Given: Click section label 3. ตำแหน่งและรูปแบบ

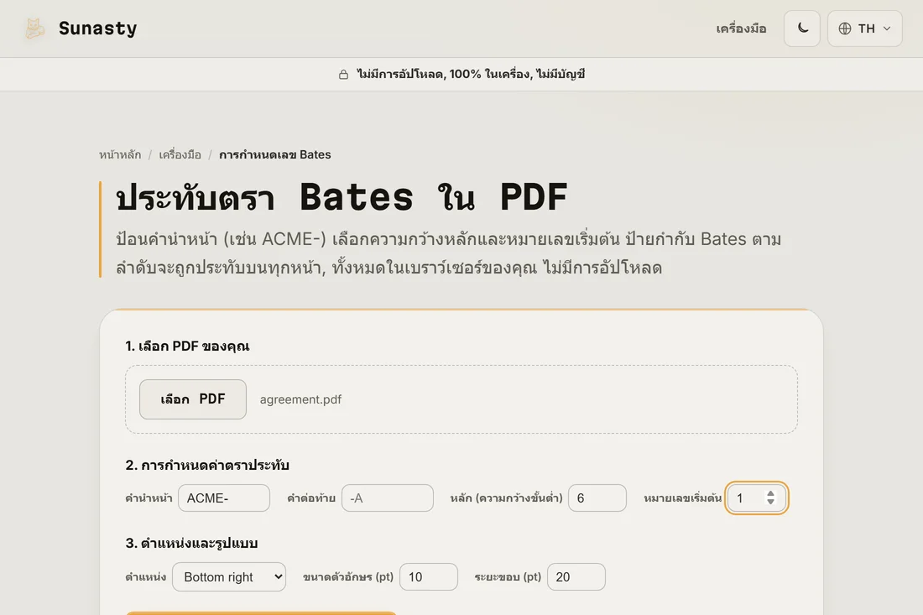Looking at the screenshot, I should coord(191,543).
